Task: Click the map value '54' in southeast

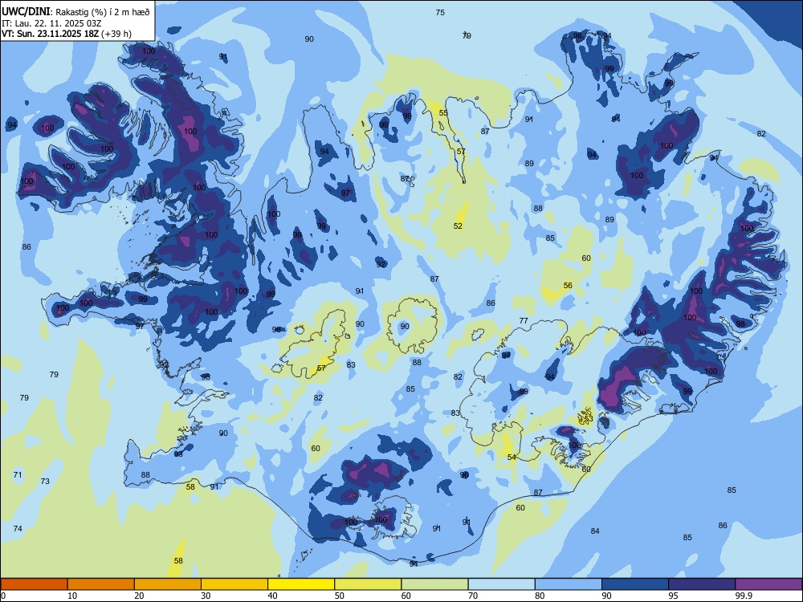Action: coord(512,457)
